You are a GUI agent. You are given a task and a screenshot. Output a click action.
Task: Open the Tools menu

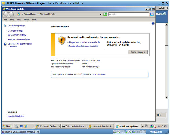point(26,20)
